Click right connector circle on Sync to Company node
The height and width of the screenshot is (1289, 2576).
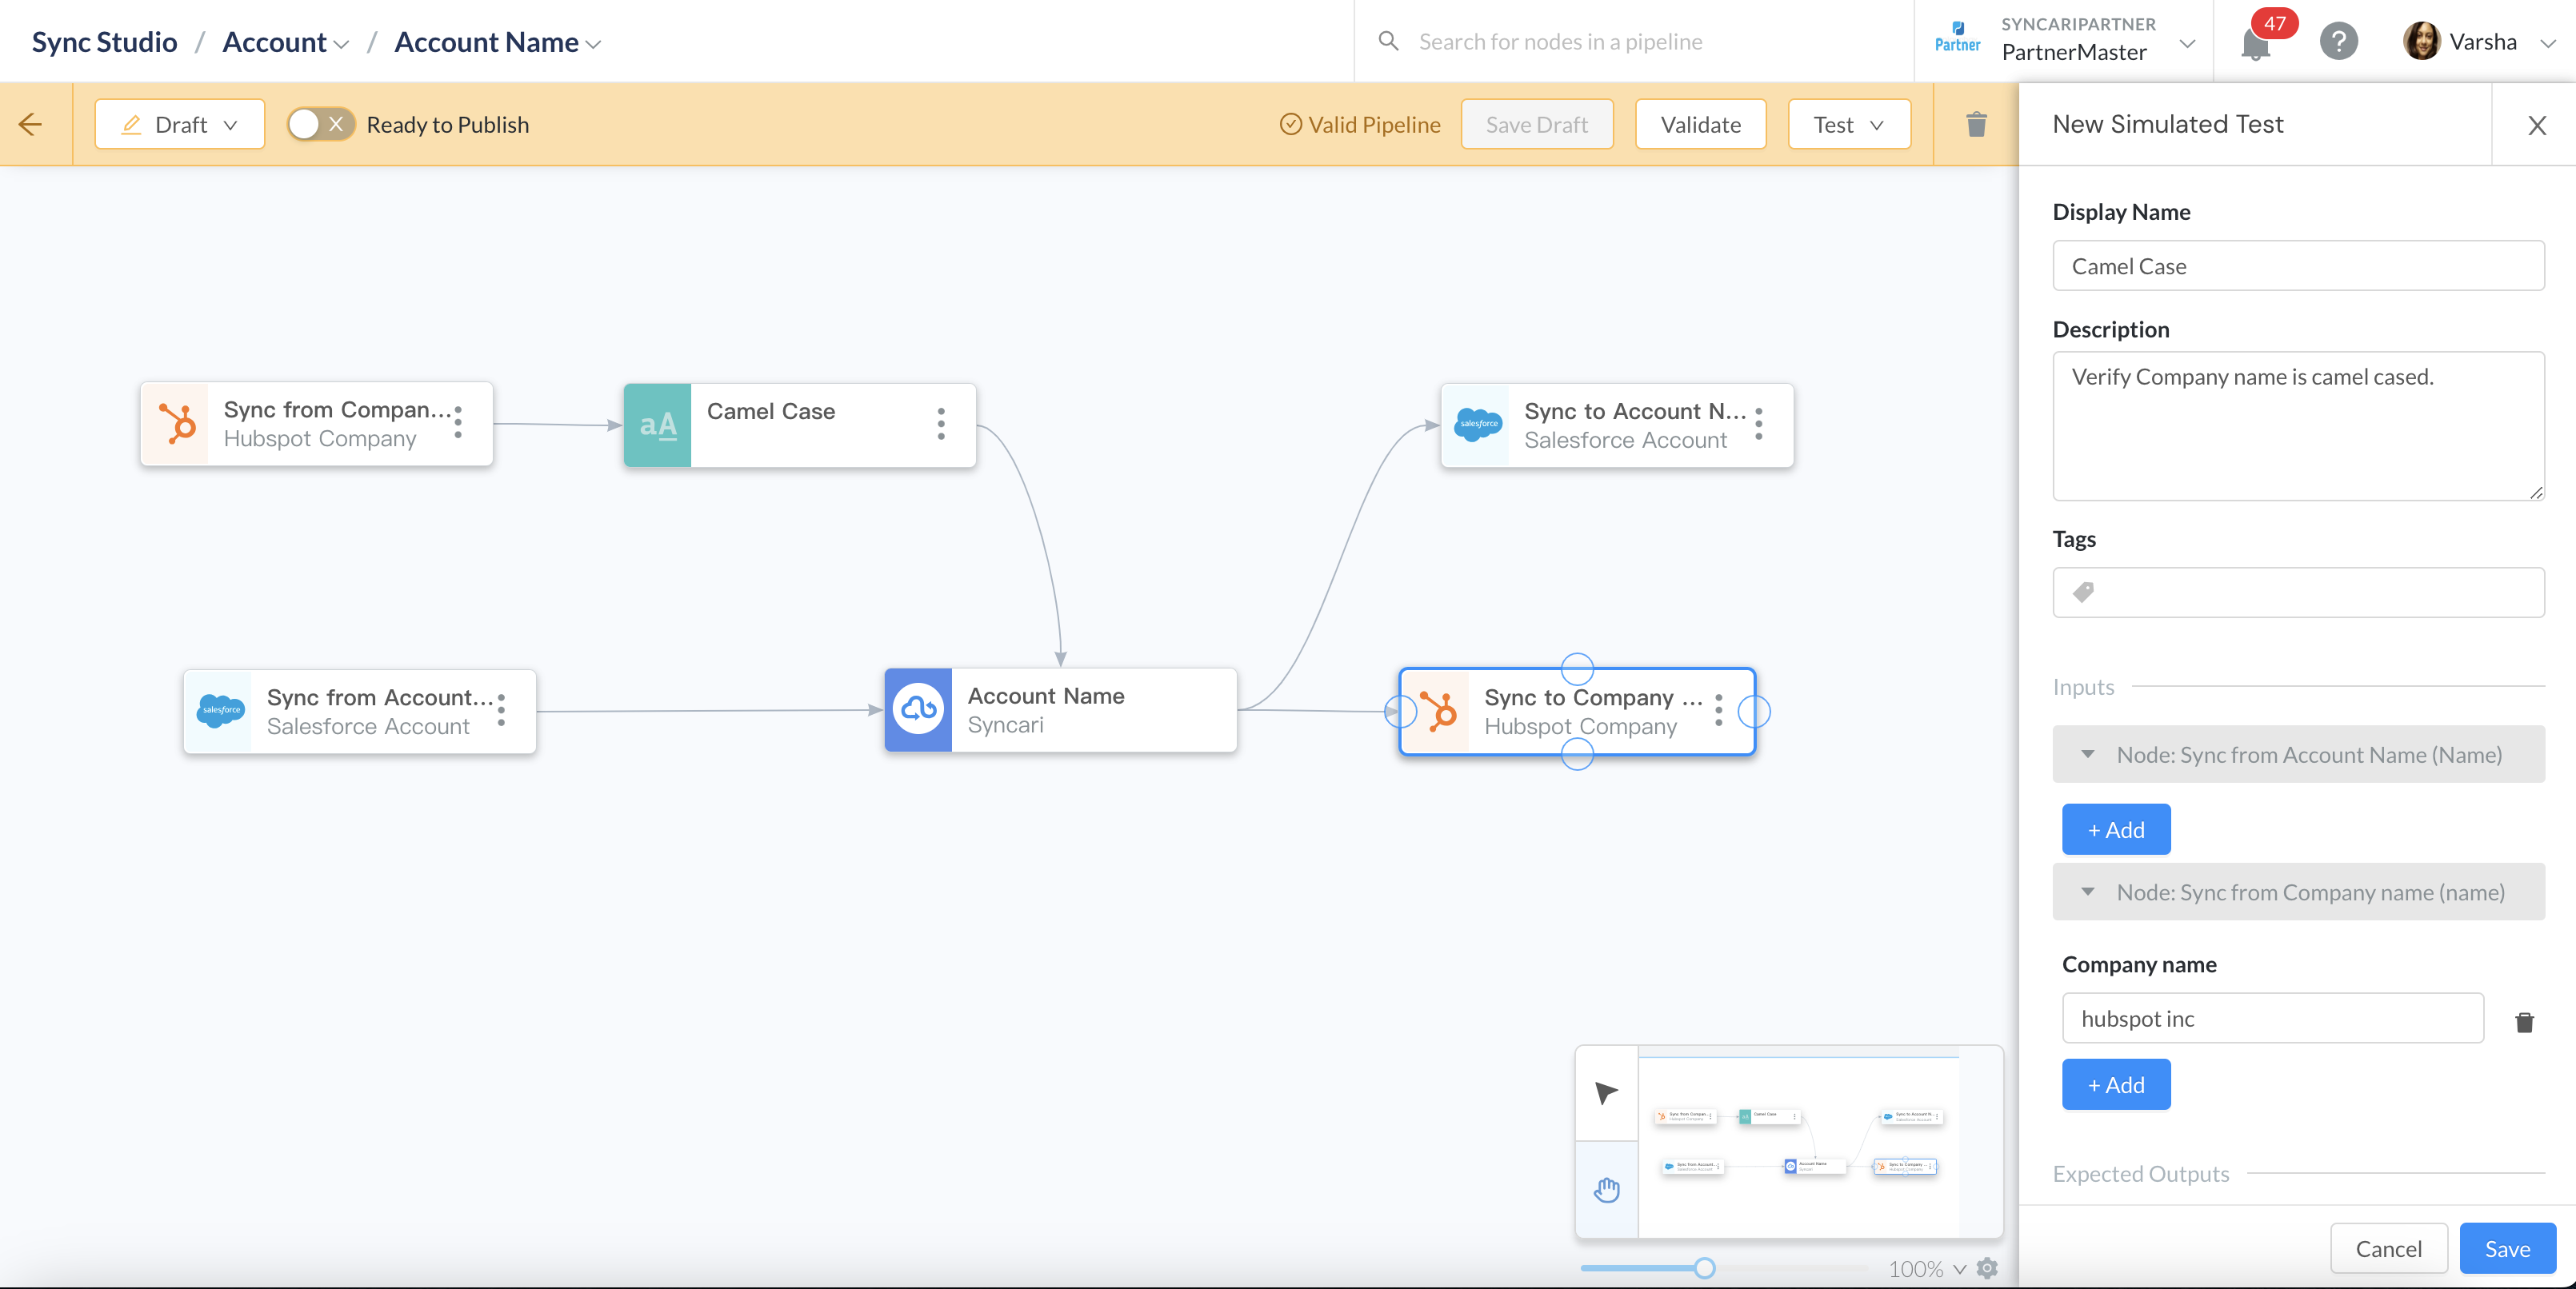pyautogui.click(x=1754, y=712)
